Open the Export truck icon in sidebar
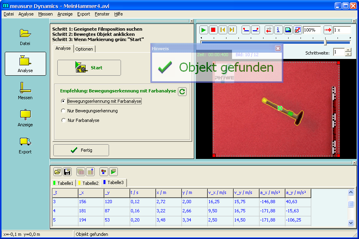This screenshot has height=239, width=359. [x=25, y=145]
